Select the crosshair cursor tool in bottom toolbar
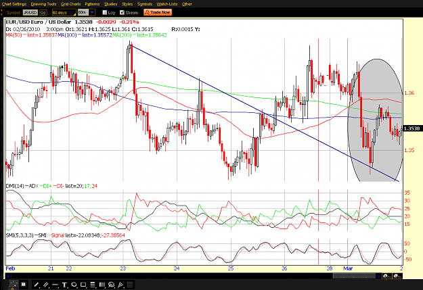 tap(14, 285)
